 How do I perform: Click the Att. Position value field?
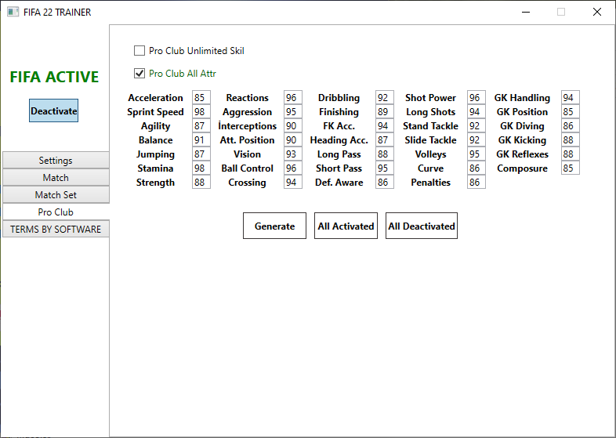(293, 139)
